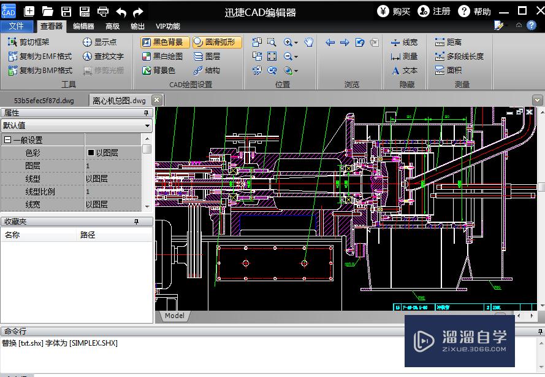Open the 53b5efec5f87d.dwg document tab
The width and height of the screenshot is (545, 377).
pos(44,100)
